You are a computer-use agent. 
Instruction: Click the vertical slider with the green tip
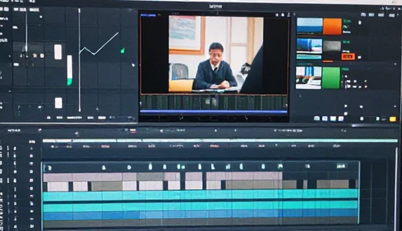(70, 70)
